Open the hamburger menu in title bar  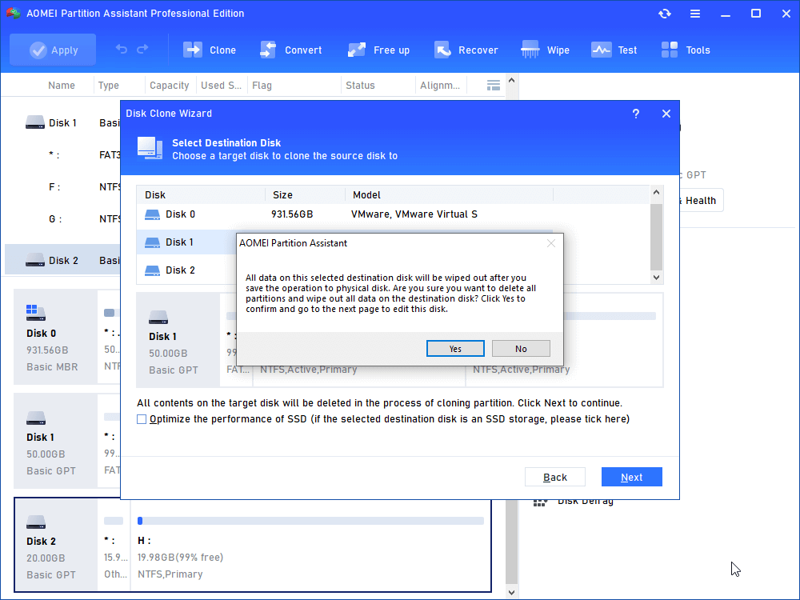695,14
